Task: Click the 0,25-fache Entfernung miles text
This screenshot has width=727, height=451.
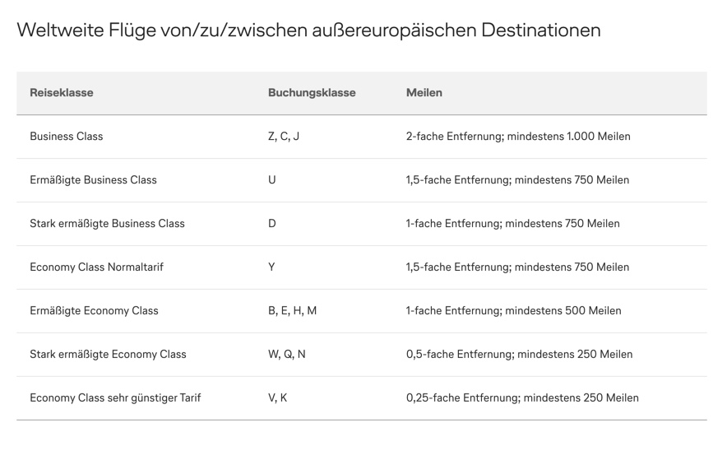Action: click(522, 398)
